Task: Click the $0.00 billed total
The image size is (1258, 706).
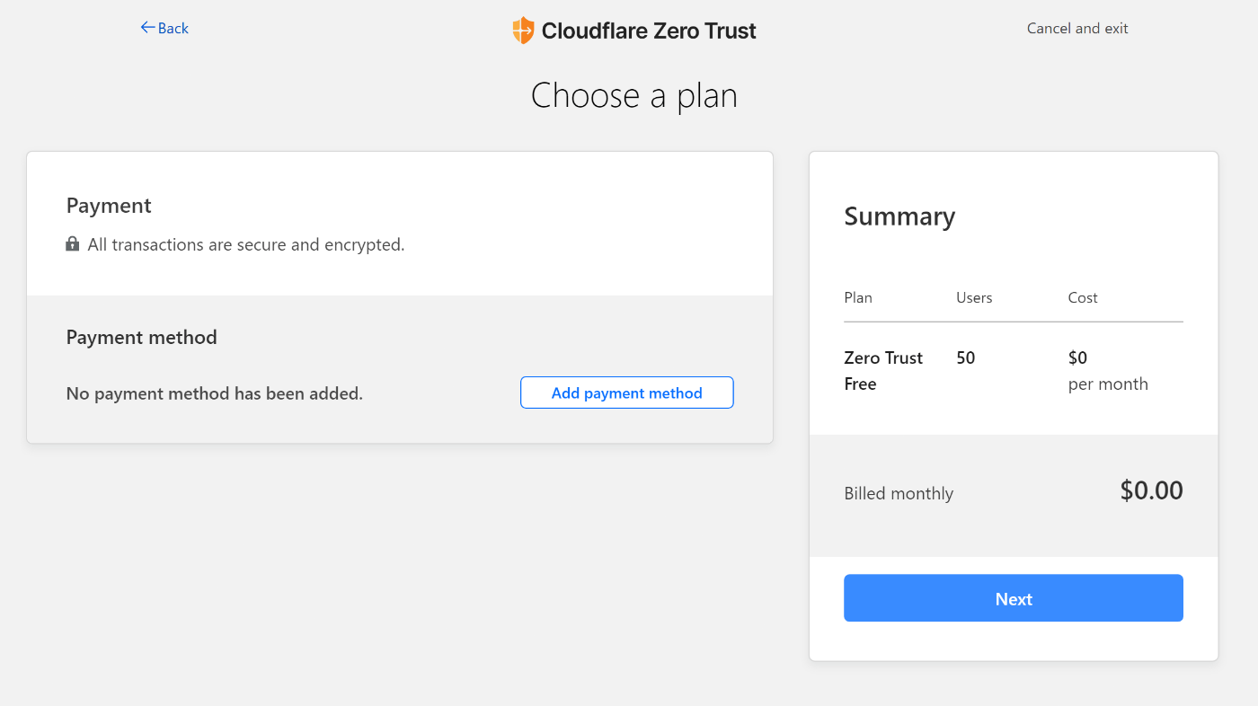Action: pyautogui.click(x=1152, y=490)
